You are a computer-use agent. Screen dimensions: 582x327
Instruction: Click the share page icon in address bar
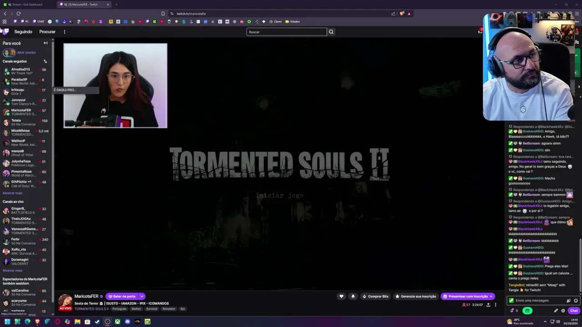click(393, 14)
